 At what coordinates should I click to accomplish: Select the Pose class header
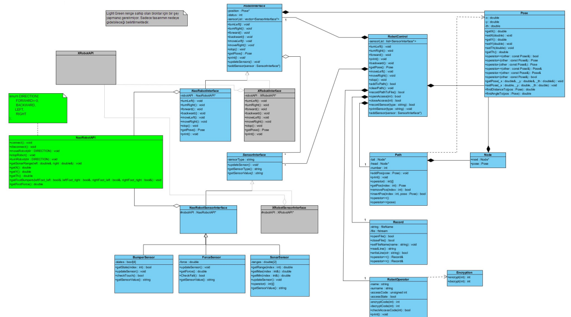tap(525, 13)
